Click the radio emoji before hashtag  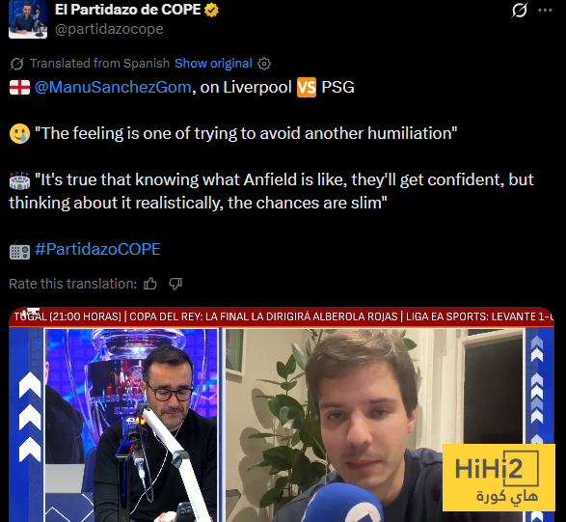pyautogui.click(x=19, y=250)
